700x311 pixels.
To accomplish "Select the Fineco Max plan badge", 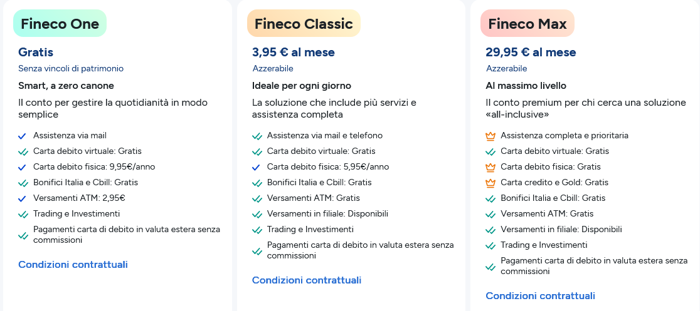I will tap(528, 24).
